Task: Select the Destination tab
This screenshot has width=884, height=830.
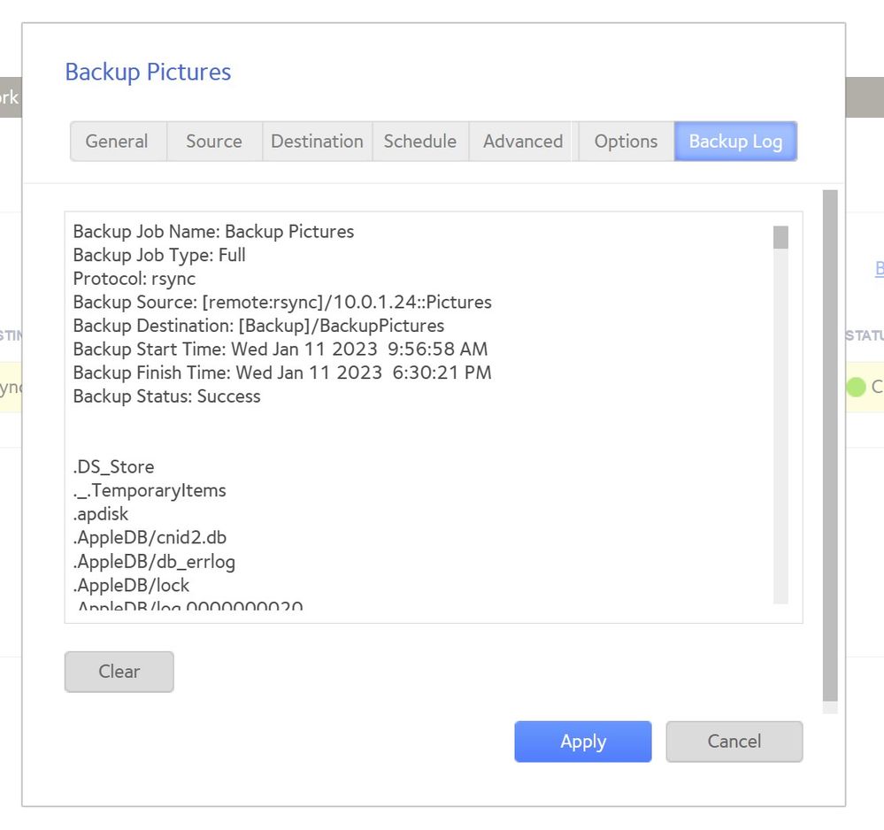Action: click(x=317, y=142)
